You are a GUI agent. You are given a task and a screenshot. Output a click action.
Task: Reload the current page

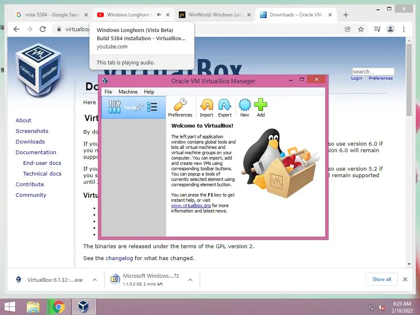click(x=43, y=29)
